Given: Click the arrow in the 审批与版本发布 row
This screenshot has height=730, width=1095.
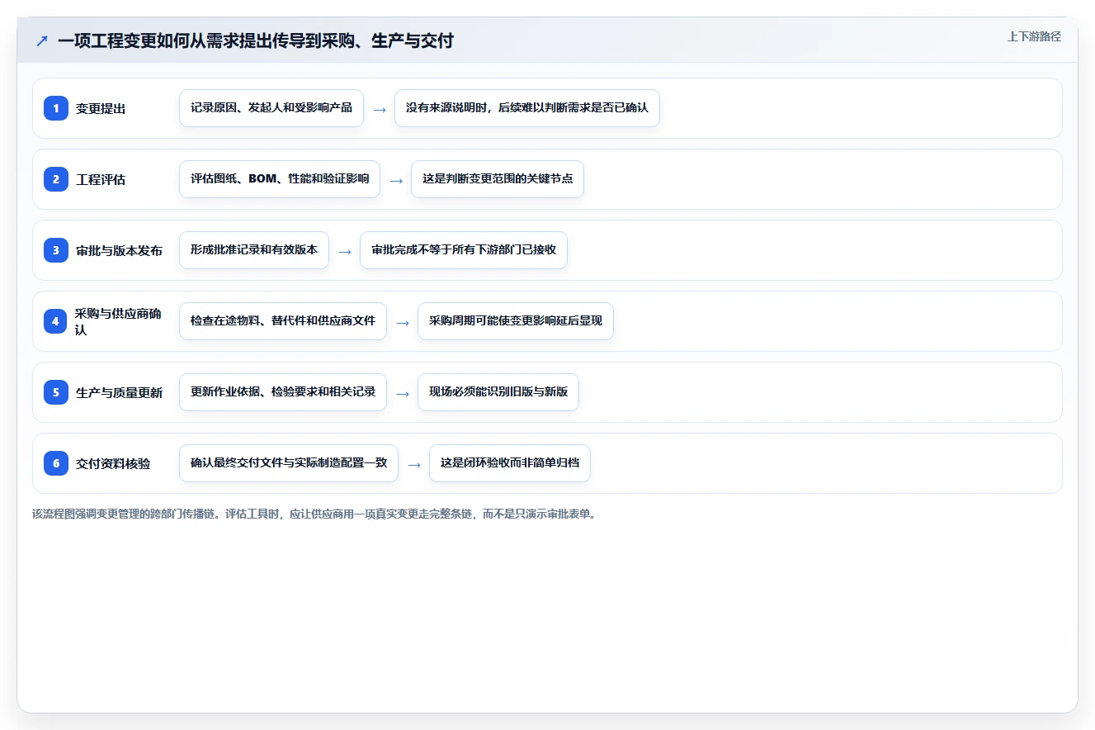Looking at the screenshot, I should pyautogui.click(x=345, y=251).
